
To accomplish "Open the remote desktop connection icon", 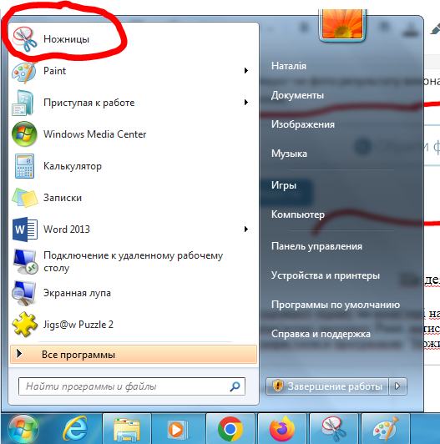I will pos(25,262).
